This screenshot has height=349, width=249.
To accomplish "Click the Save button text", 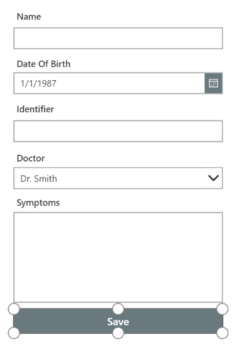I will (x=118, y=322).
